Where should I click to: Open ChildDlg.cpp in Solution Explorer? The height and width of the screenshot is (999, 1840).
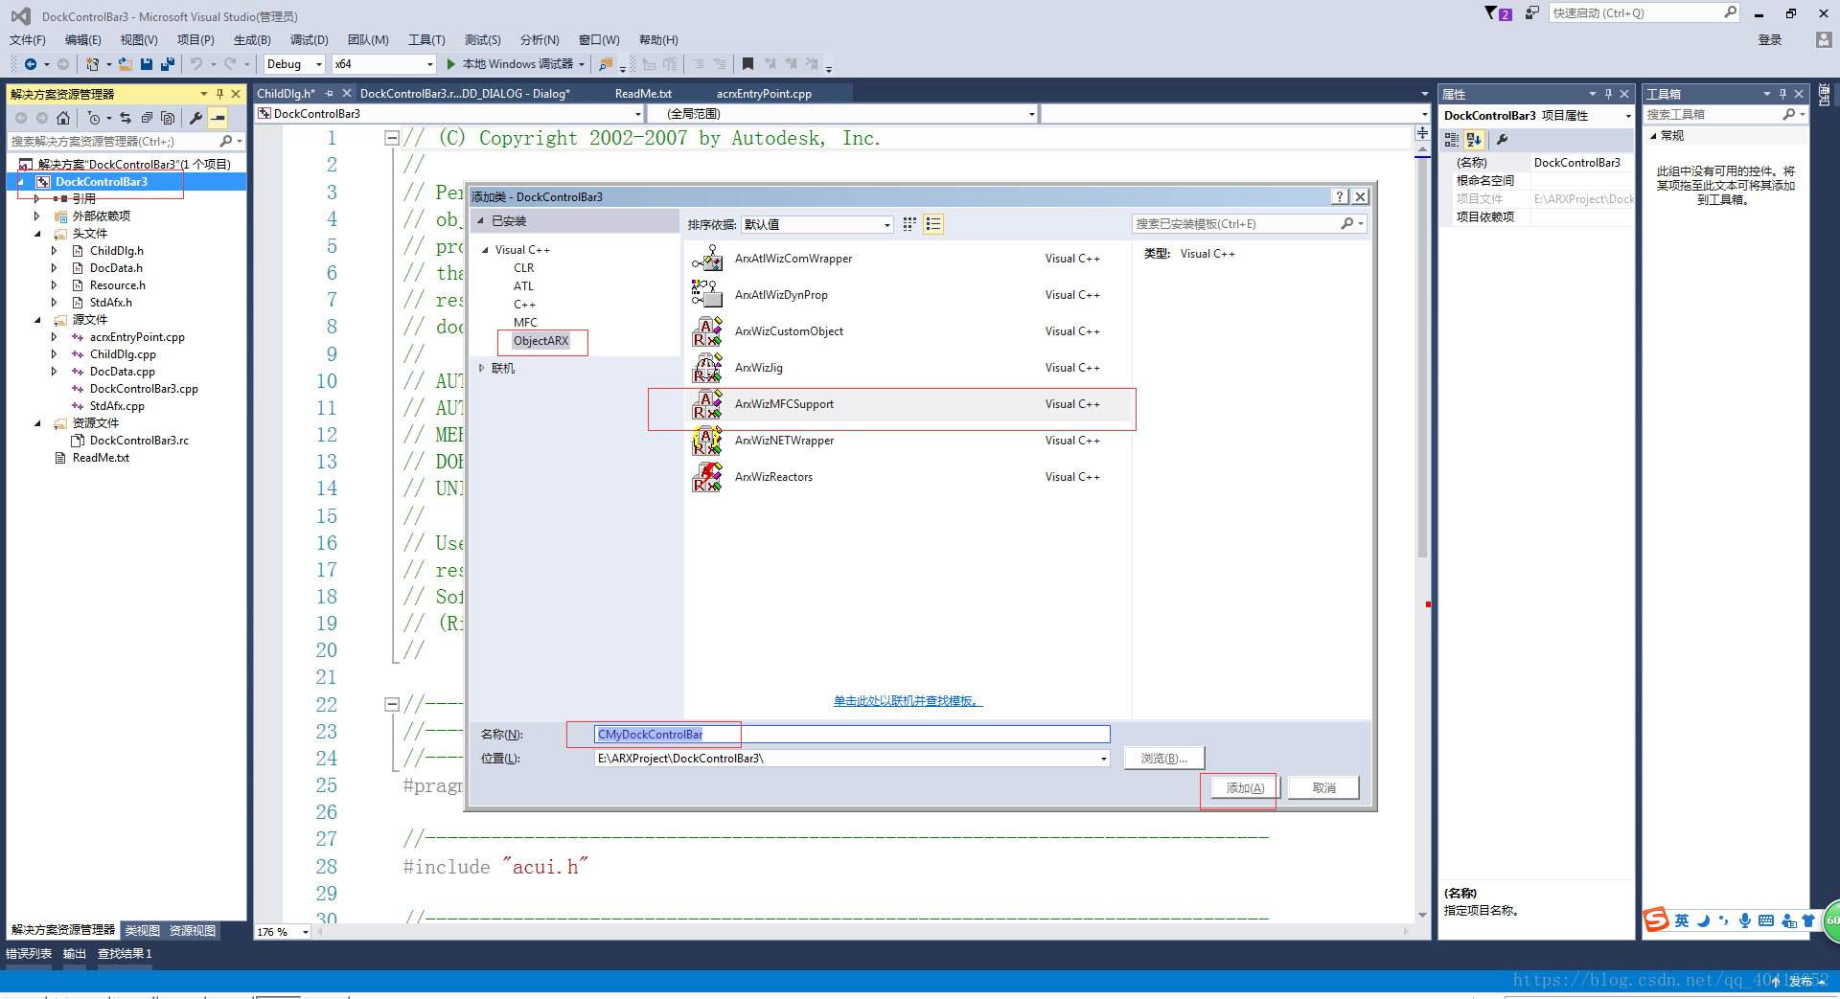[123, 354]
